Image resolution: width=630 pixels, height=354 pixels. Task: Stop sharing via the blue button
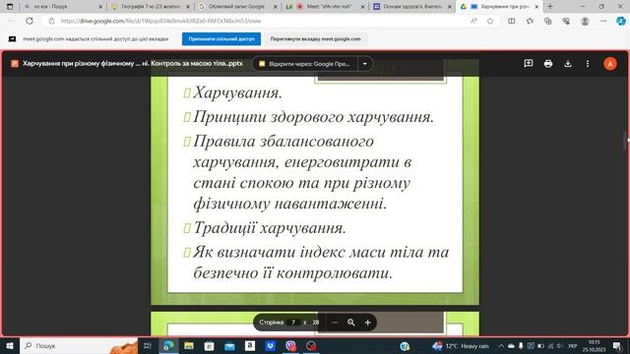pyautogui.click(x=221, y=39)
